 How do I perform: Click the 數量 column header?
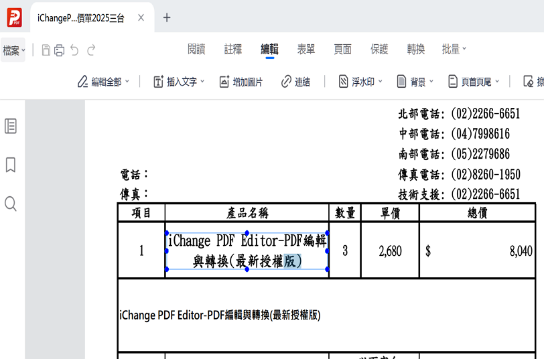(345, 212)
